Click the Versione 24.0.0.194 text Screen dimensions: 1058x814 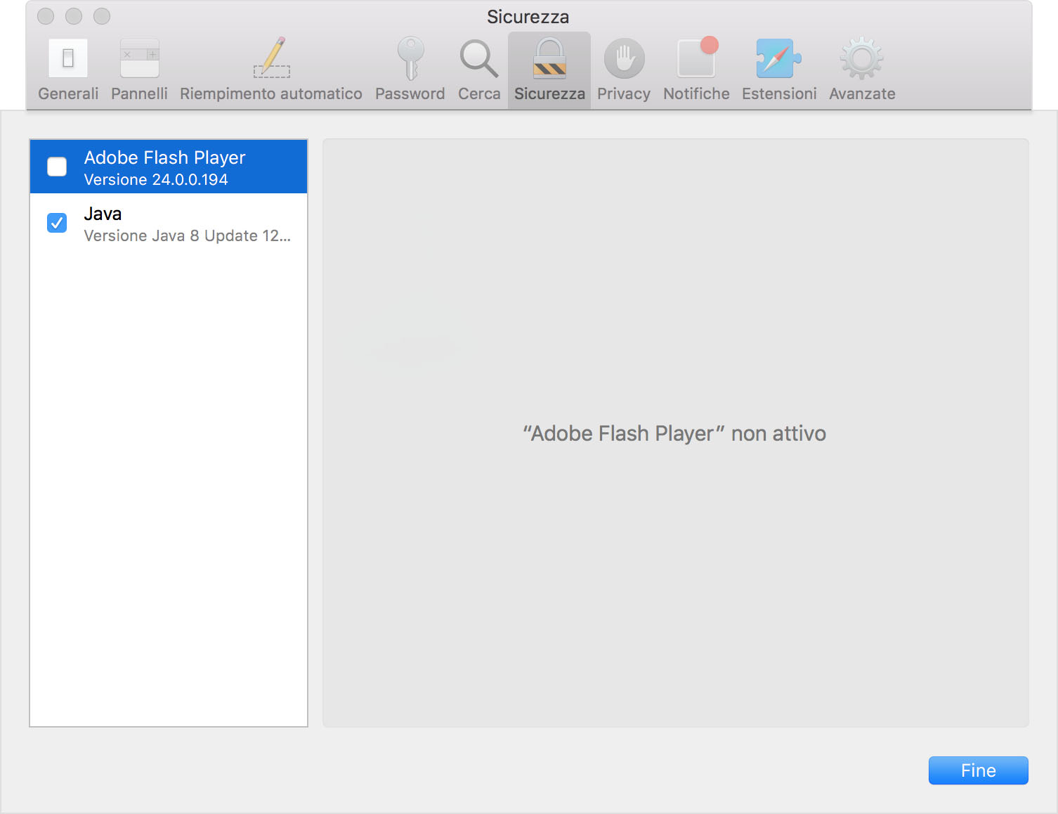coord(156,180)
